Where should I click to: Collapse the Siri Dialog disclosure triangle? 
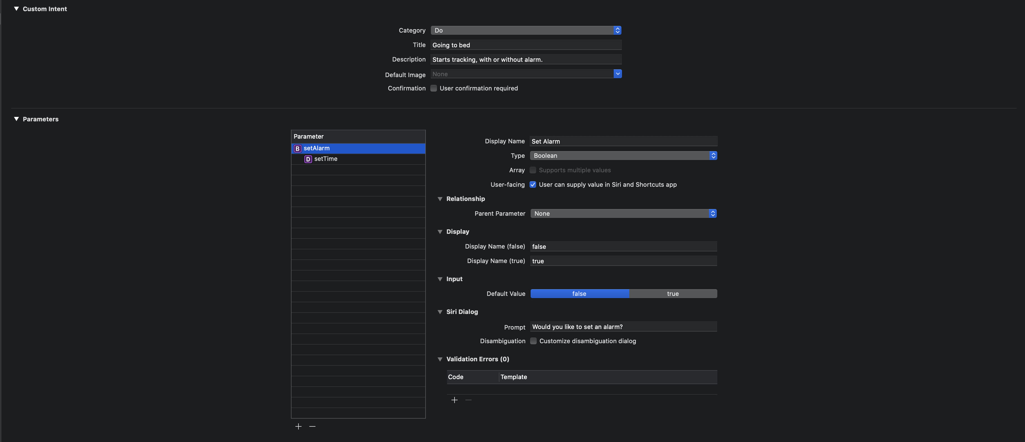440,312
